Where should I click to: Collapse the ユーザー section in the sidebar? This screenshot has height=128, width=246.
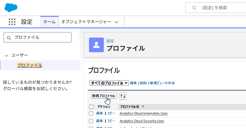click(x=6, y=55)
